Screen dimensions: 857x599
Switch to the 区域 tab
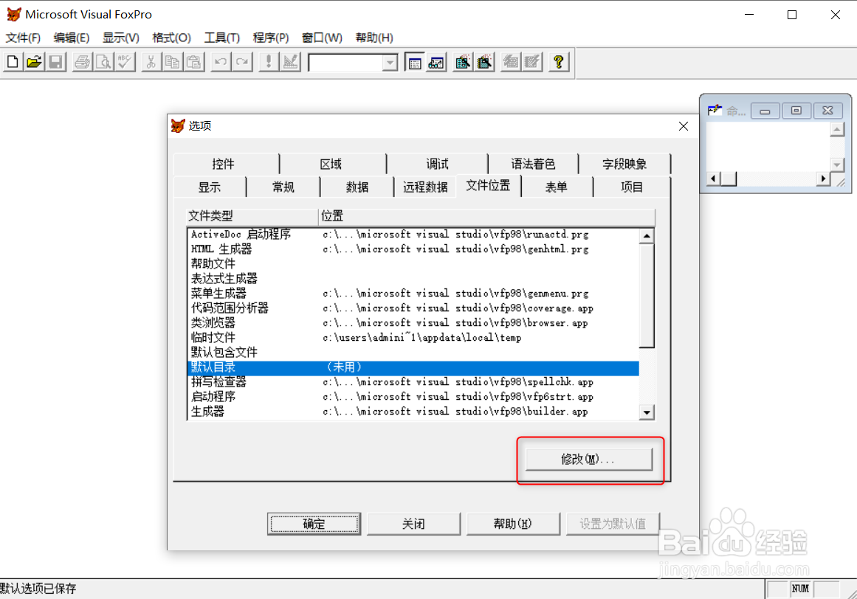pos(331,164)
